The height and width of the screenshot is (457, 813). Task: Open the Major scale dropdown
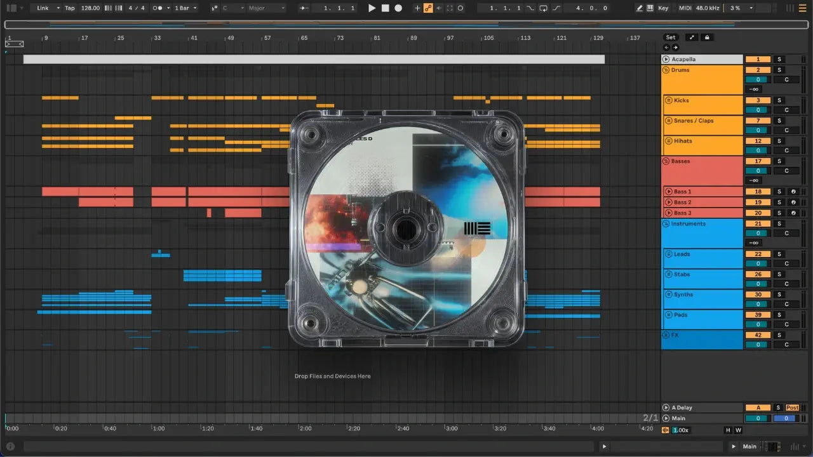coord(266,8)
